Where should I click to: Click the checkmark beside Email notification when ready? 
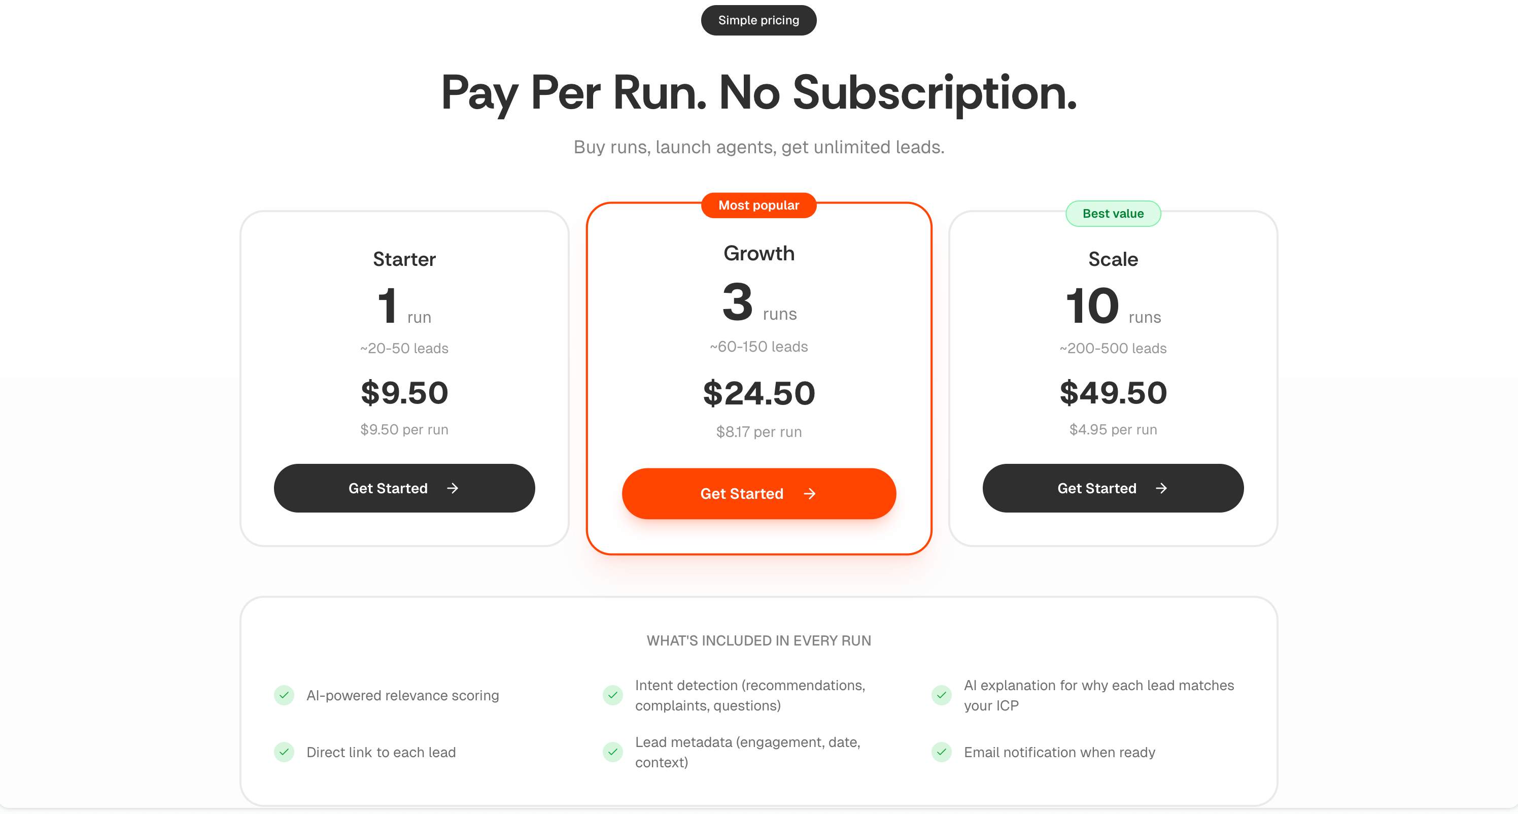(941, 752)
